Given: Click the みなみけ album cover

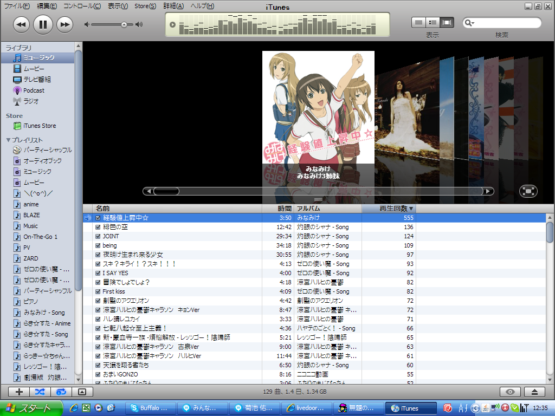Looking at the screenshot, I should click(x=318, y=107).
